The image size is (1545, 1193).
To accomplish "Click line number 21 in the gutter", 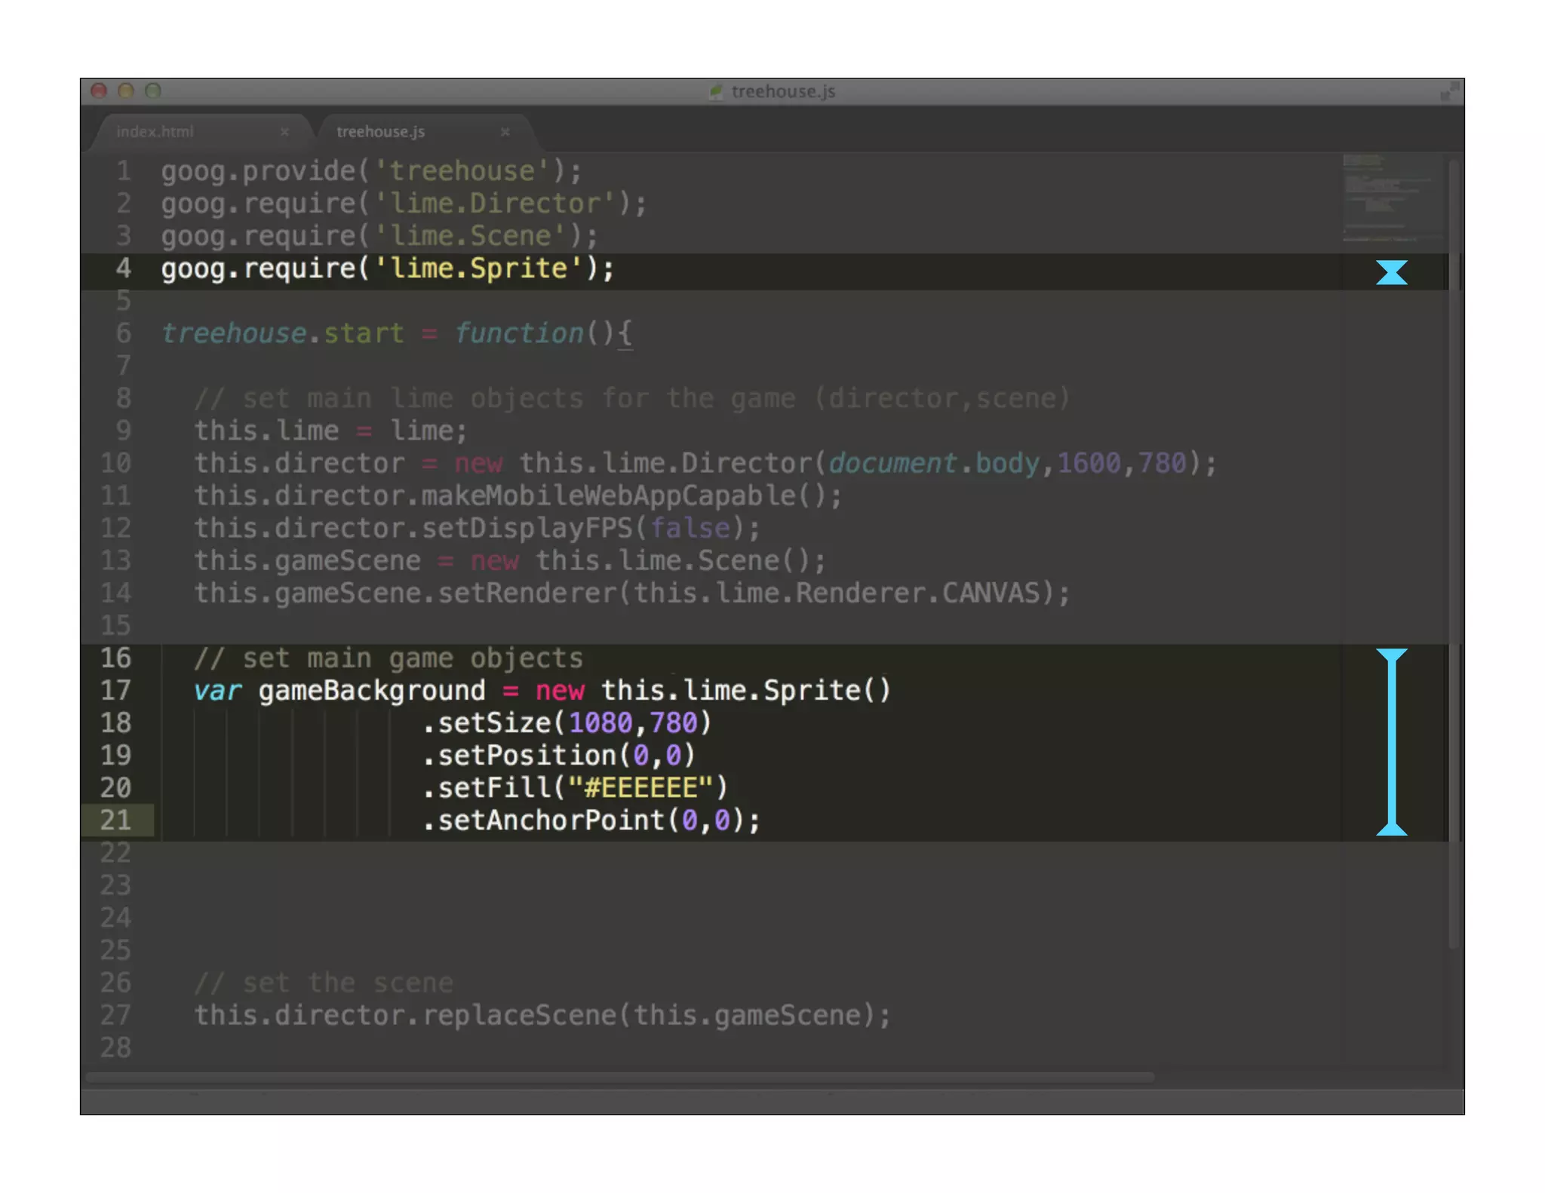I will point(116,820).
